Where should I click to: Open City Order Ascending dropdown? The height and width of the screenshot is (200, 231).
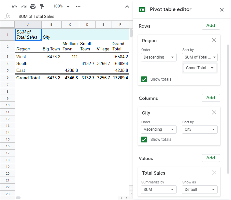click(x=159, y=129)
